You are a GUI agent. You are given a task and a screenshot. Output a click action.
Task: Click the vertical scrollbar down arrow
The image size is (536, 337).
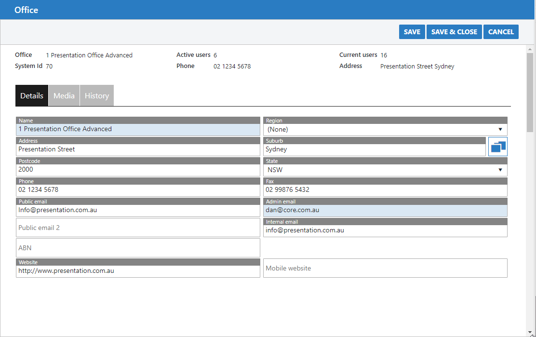point(530,333)
